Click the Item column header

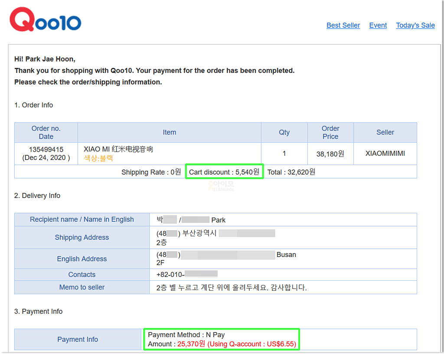coord(170,133)
